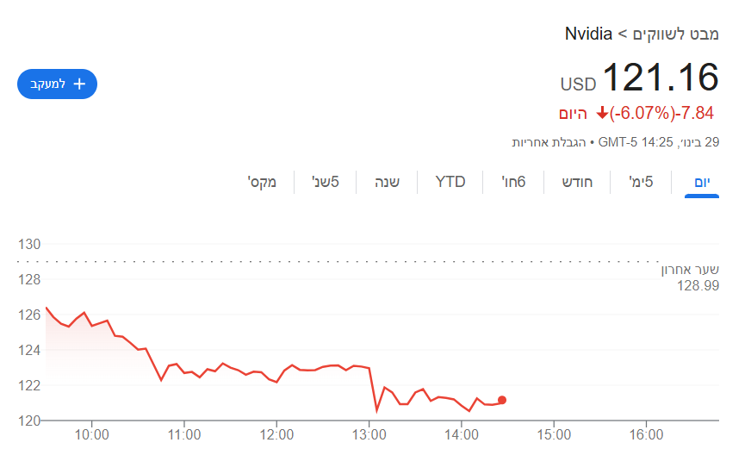Click the red current-price dot on the chart
The width and height of the screenshot is (751, 455).
(502, 400)
